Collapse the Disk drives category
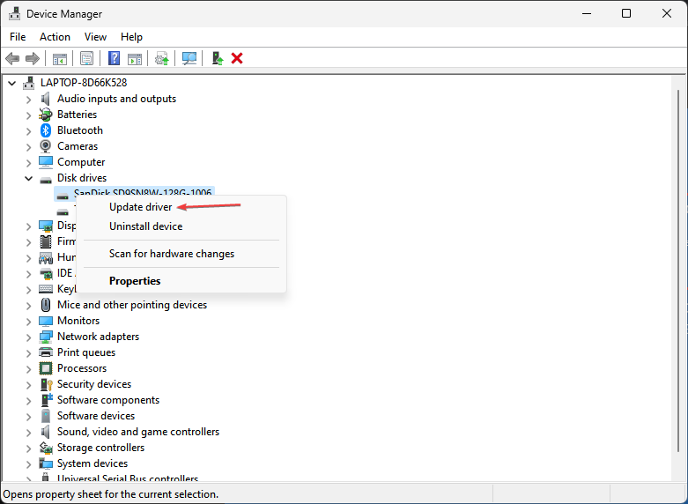The width and height of the screenshot is (688, 504). [x=28, y=178]
